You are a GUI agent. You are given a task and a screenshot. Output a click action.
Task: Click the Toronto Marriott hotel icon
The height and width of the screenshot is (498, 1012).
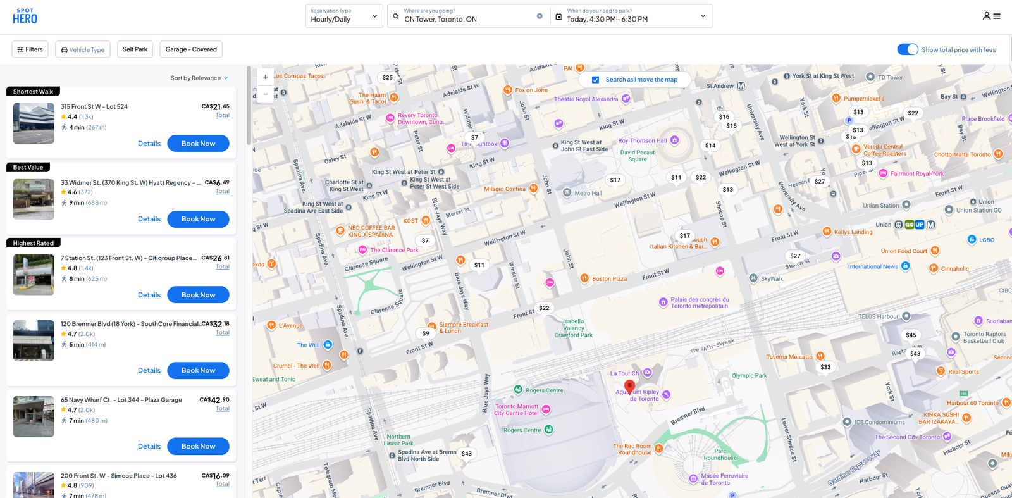tap(546, 409)
